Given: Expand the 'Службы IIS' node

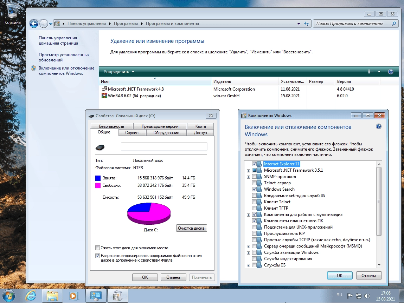Looking at the screenshot, I should tap(248, 265).
